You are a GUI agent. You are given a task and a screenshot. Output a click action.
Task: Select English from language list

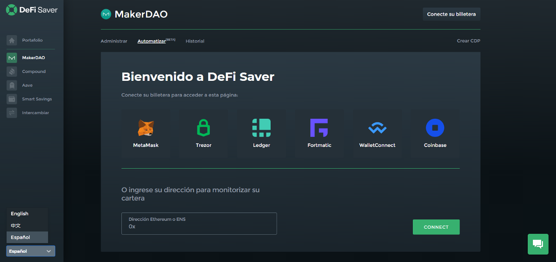click(27, 214)
